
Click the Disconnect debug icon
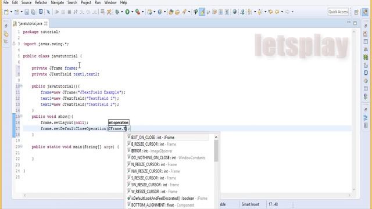[x=76, y=12]
